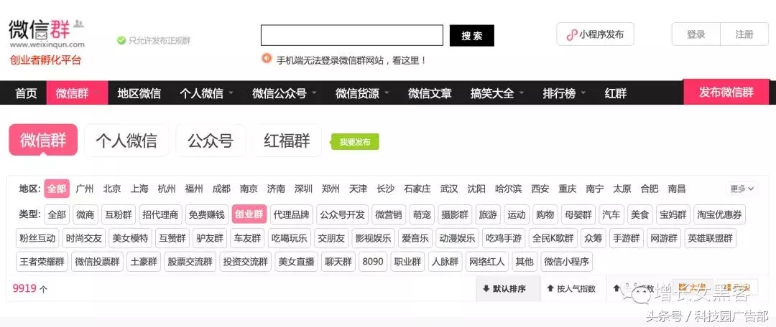Switch to the 公众号 category tab
The width and height of the screenshot is (776, 327).
pyautogui.click(x=211, y=141)
